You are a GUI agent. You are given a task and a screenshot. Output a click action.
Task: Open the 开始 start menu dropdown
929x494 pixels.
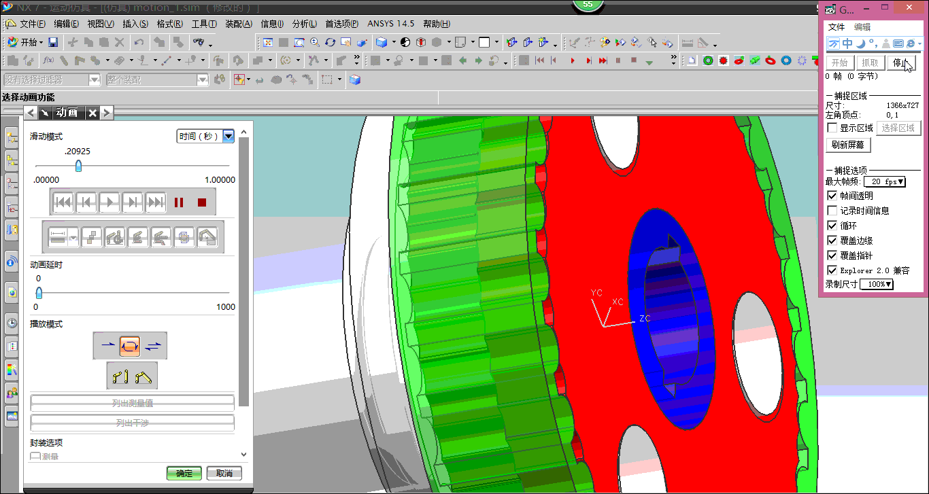[x=25, y=42]
